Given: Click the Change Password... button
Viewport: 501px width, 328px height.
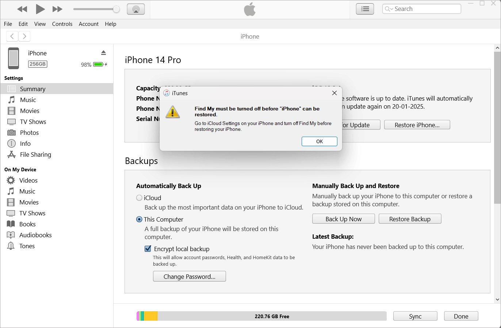Looking at the screenshot, I should (x=190, y=276).
